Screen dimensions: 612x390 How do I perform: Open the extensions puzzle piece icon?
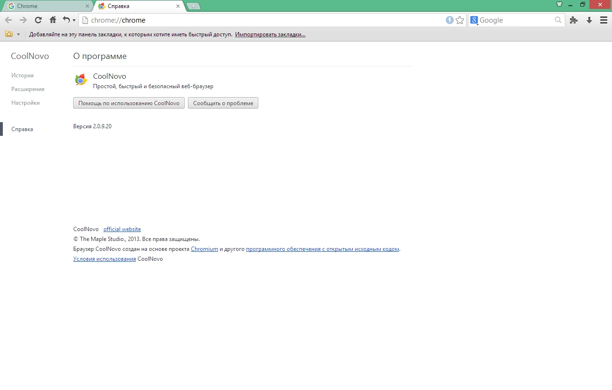(x=574, y=20)
